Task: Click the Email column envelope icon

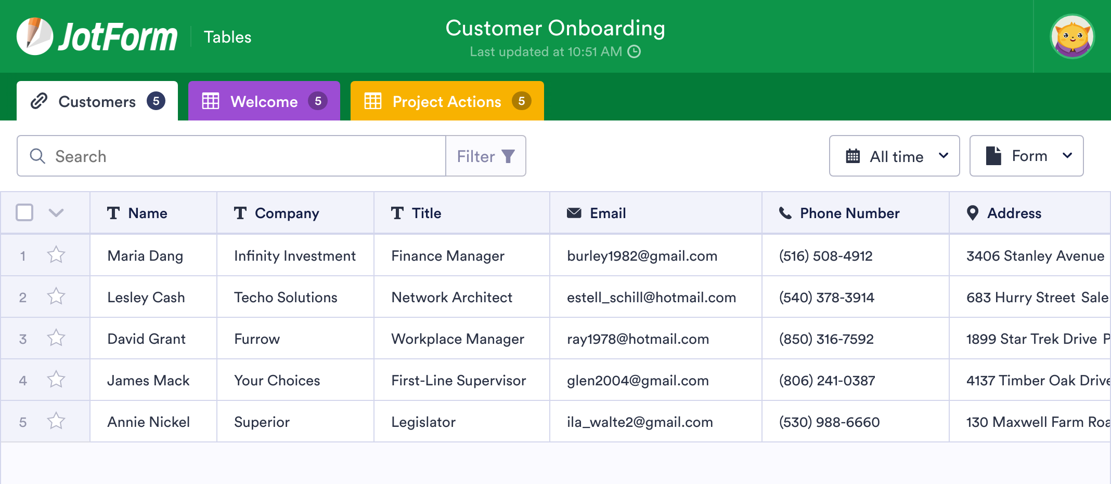Action: point(574,213)
